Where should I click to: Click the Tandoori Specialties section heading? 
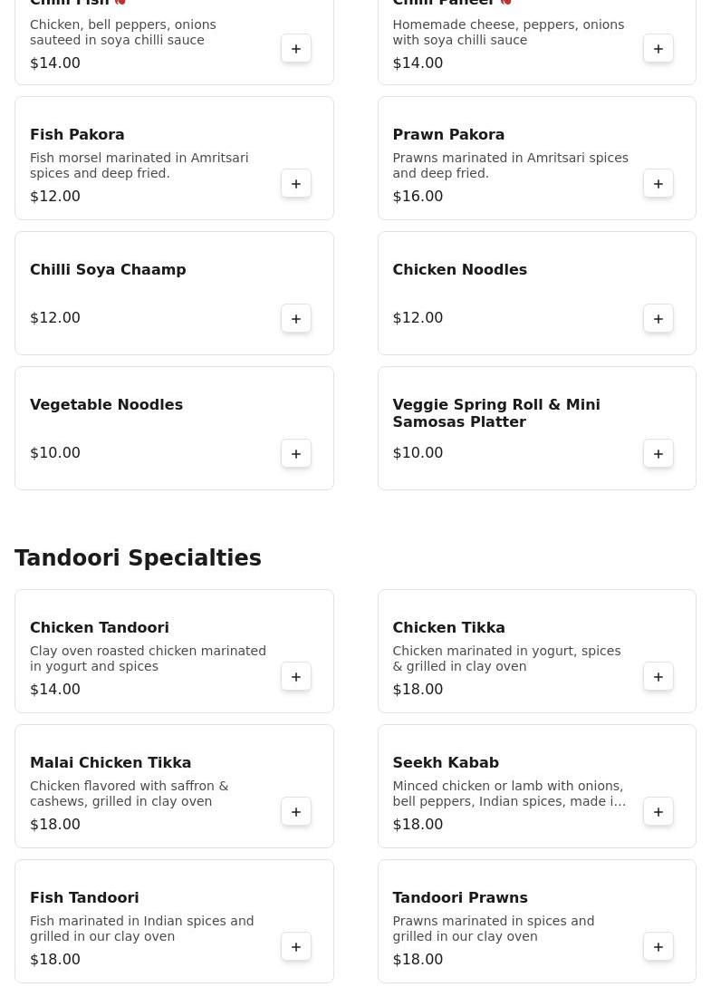[138, 558]
